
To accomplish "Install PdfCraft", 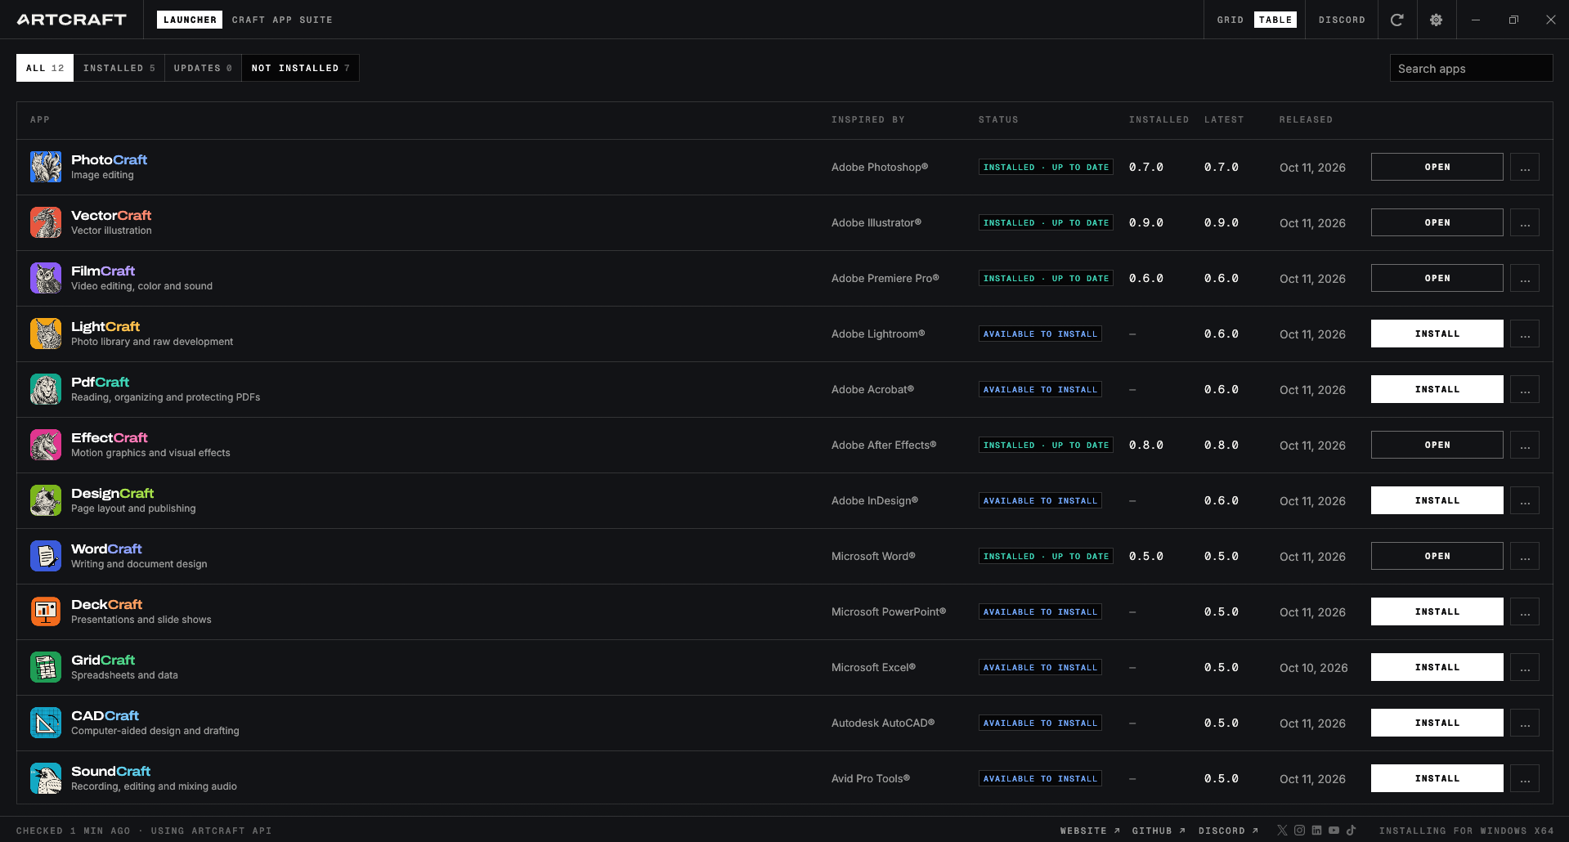I will coord(1437,389).
